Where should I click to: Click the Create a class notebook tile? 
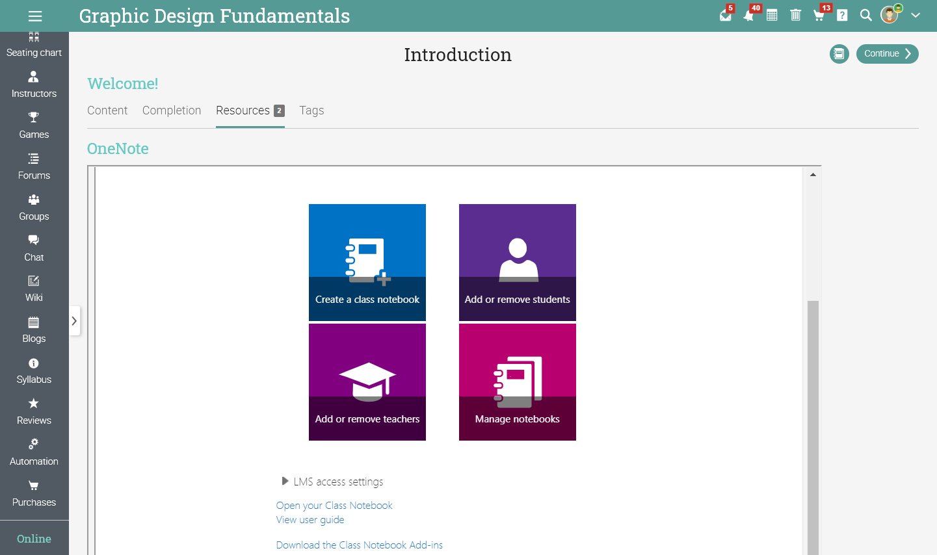click(367, 263)
